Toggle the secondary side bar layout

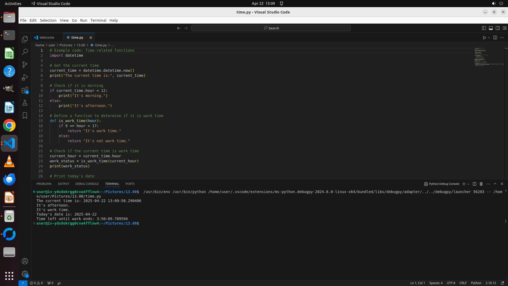point(497,28)
